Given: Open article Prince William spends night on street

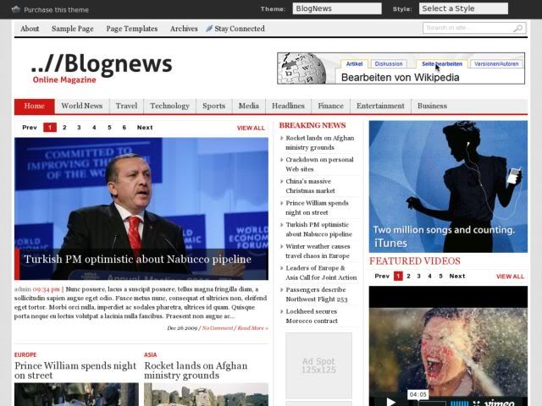Looking at the screenshot, I should pyautogui.click(x=75, y=370).
